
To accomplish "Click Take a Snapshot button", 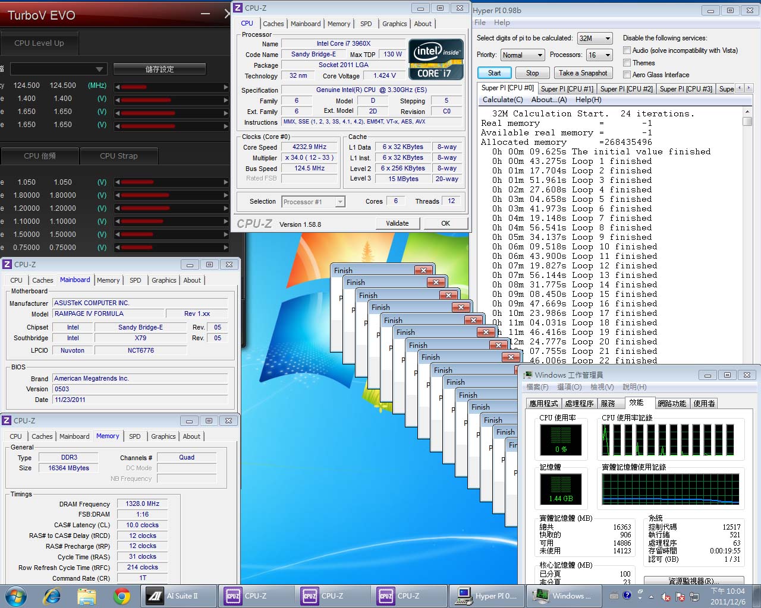I will point(583,73).
